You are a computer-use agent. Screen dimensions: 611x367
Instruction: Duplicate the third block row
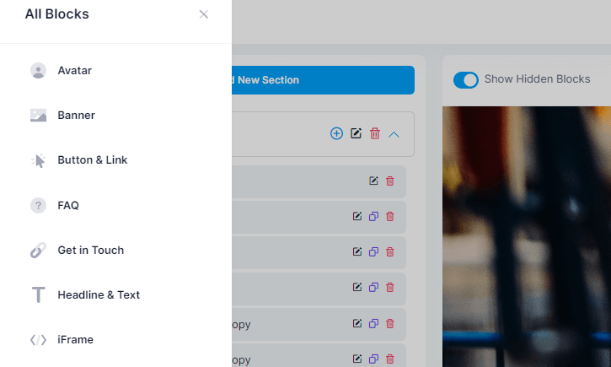coord(373,252)
